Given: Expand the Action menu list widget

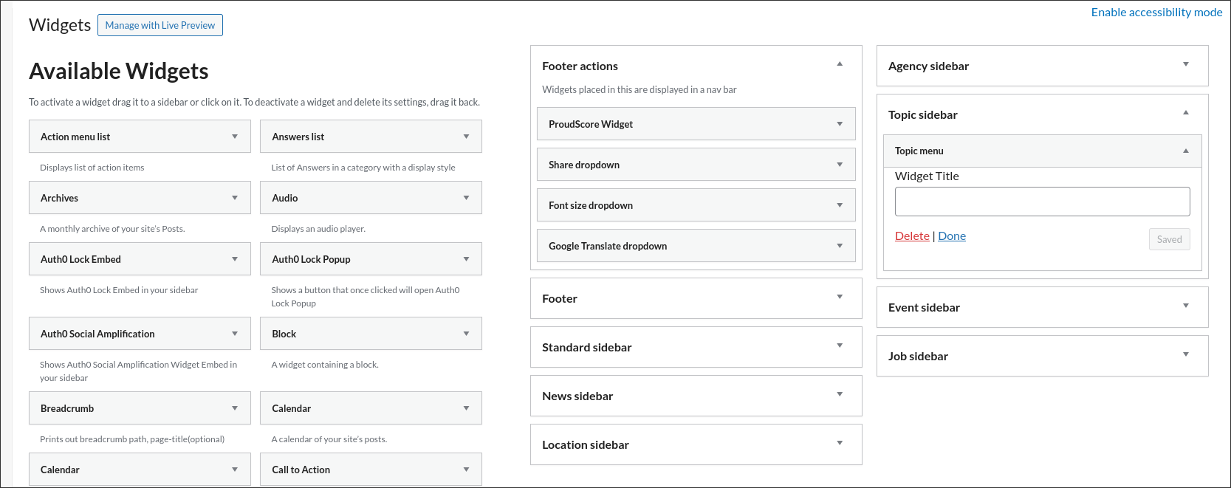Looking at the screenshot, I should pyautogui.click(x=235, y=137).
